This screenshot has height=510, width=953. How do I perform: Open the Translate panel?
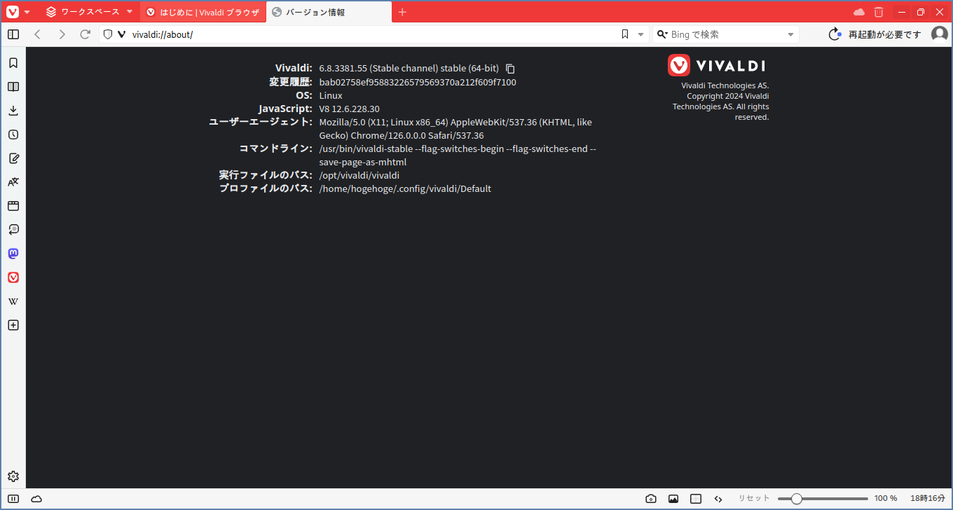(13, 182)
